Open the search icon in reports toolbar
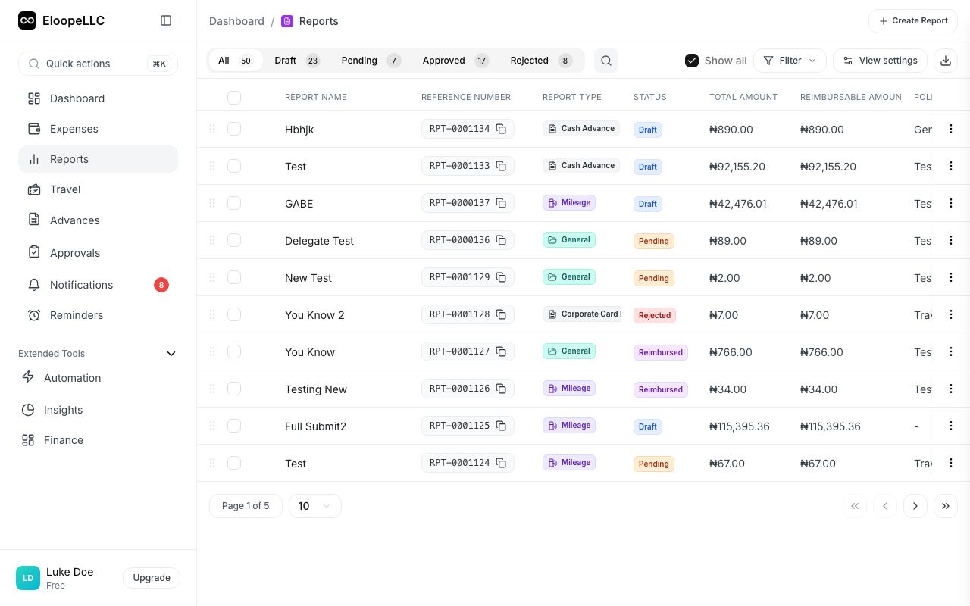This screenshot has height=606, width=970. point(606,61)
